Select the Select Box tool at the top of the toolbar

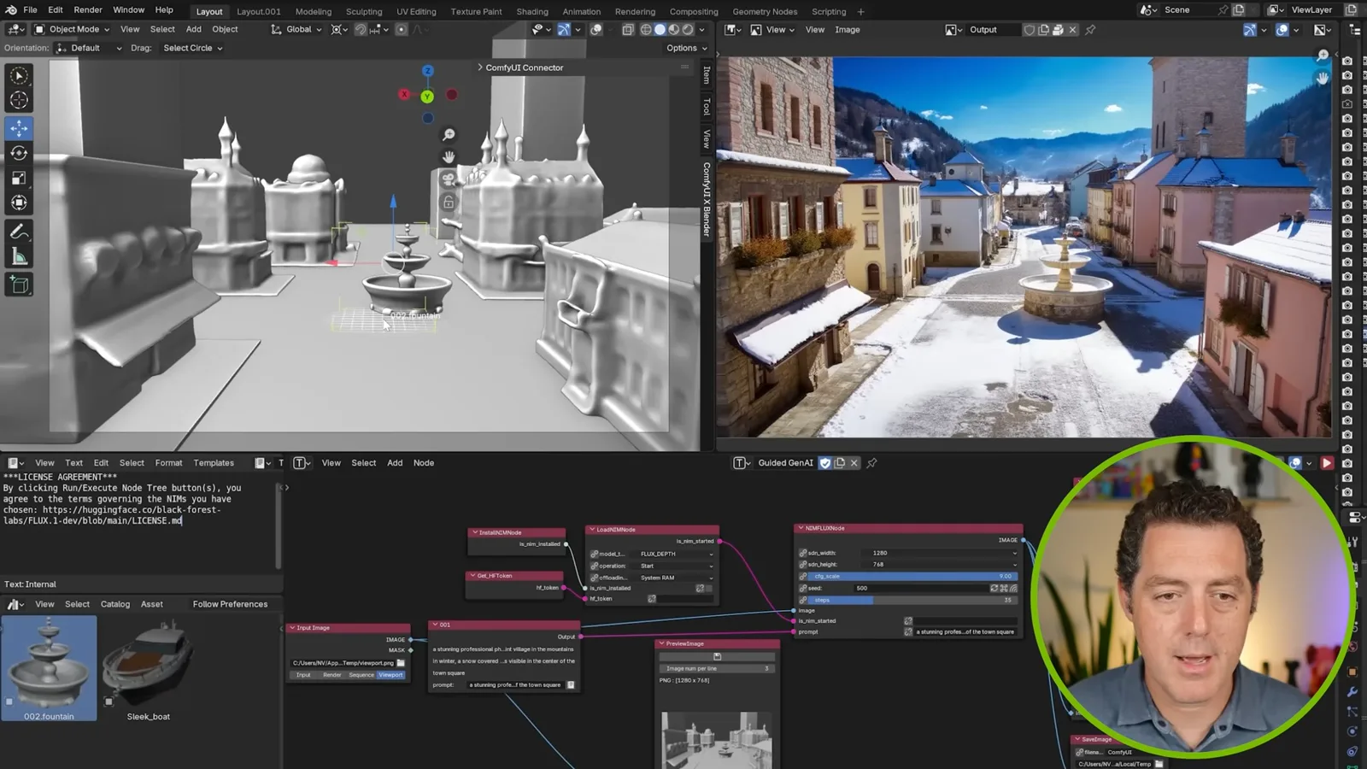click(19, 75)
